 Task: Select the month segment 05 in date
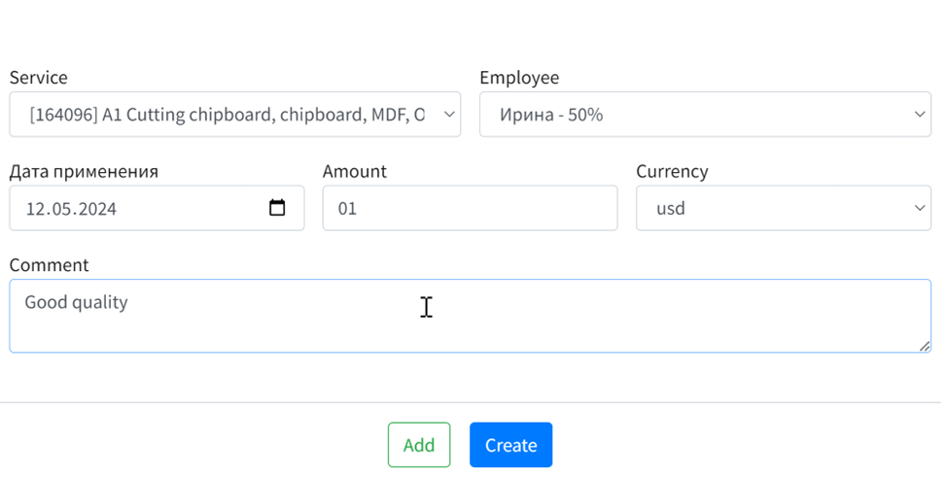point(63,209)
